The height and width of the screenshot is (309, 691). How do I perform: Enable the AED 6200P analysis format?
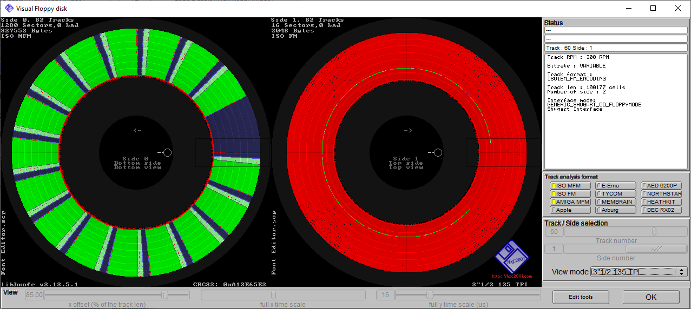[661, 186]
